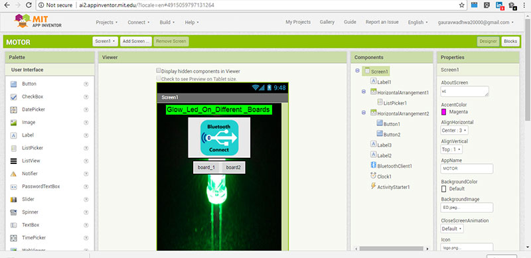Open the Build menu
This screenshot has width=531, height=258.
(167, 23)
